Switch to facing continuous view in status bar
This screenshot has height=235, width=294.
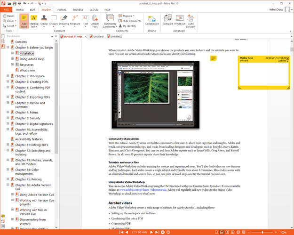click(x=233, y=232)
